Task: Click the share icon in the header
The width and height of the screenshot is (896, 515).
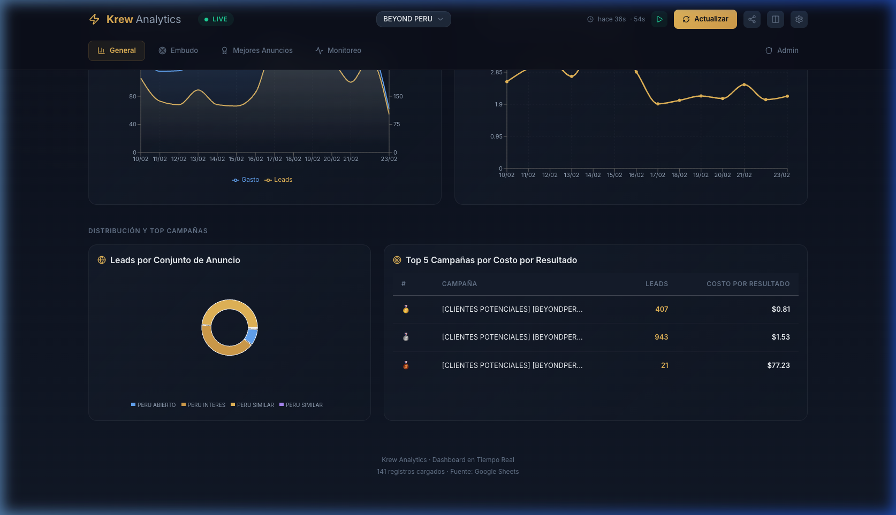Action: (751, 19)
